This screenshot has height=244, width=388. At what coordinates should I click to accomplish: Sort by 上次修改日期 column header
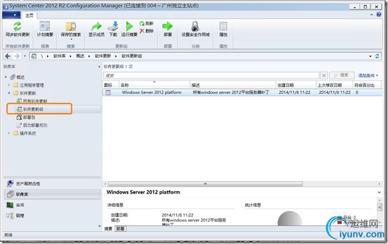coord(334,85)
